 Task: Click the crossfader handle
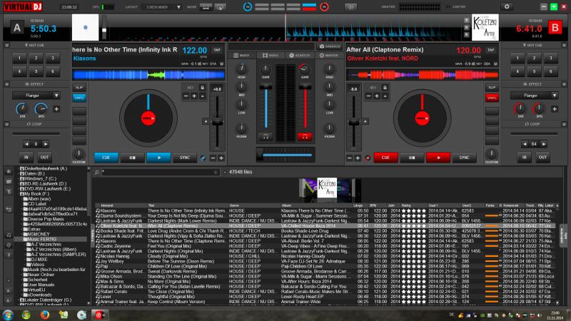click(260, 155)
